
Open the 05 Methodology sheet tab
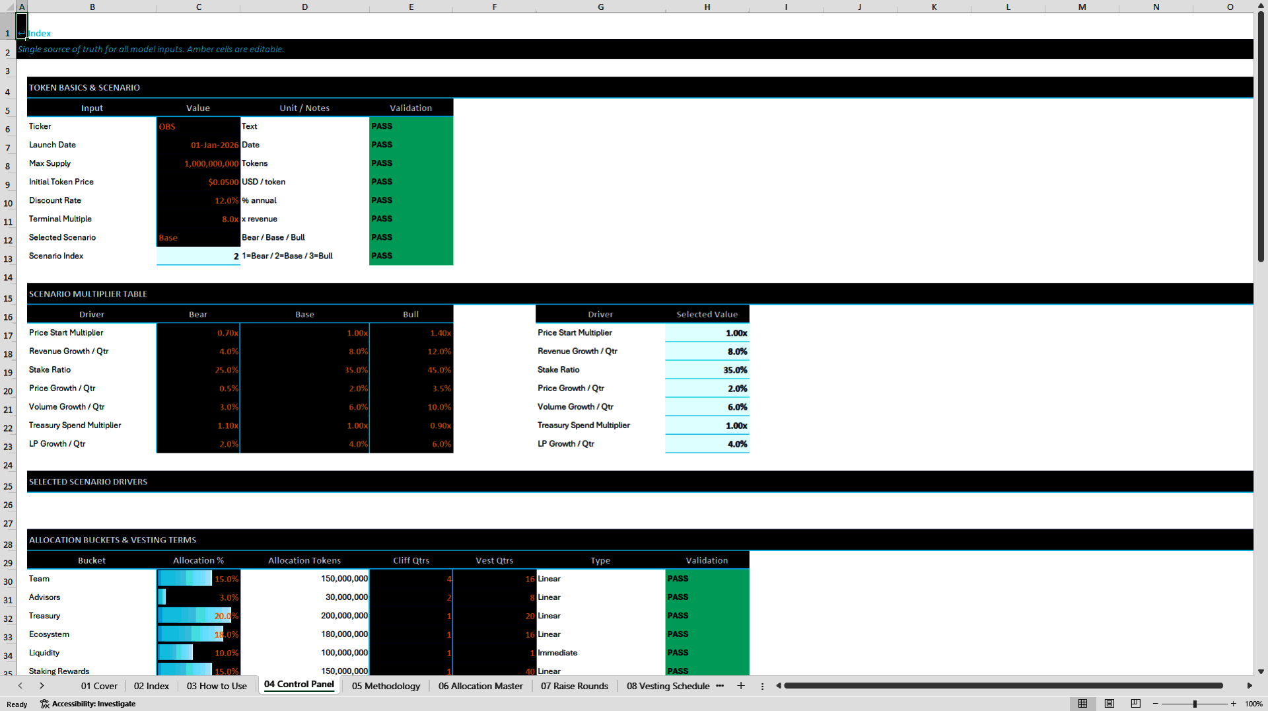[x=386, y=686]
